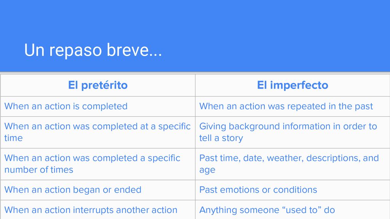390x219 pixels.
Task: Click the word 'pretérito' in the header
Action: 104,86
